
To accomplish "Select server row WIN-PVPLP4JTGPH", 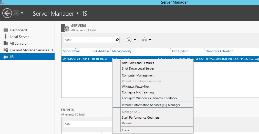I will pyautogui.click(x=76, y=59).
